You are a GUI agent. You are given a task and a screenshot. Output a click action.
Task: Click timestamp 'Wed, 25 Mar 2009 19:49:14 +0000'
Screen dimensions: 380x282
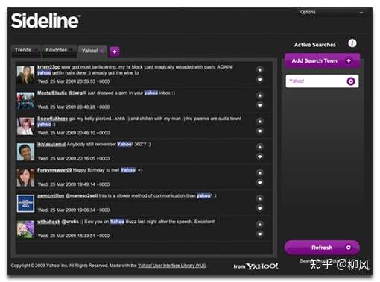(x=74, y=184)
